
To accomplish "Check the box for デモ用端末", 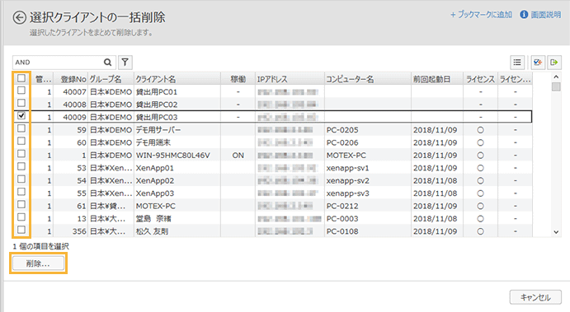I will pos(21,141).
